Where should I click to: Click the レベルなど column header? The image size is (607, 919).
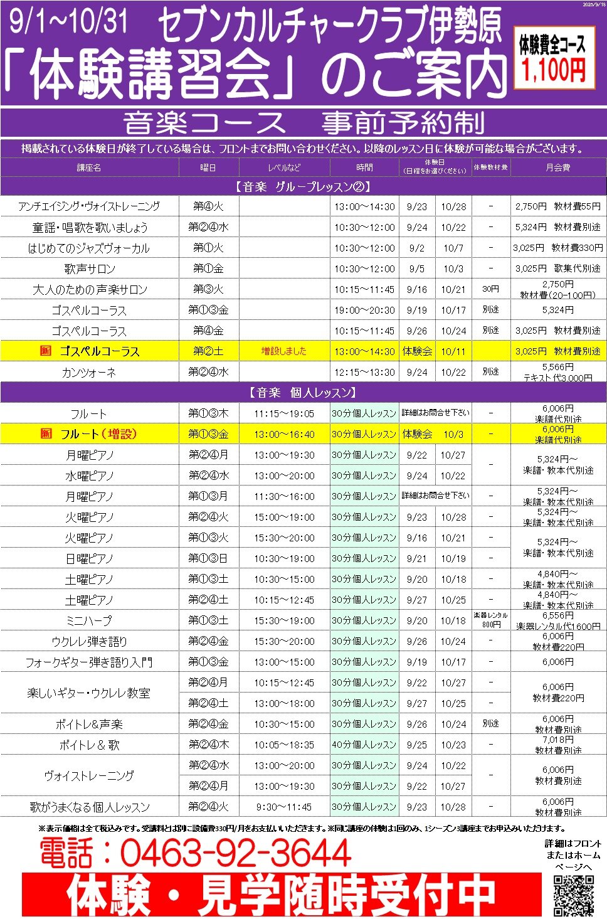284,167
